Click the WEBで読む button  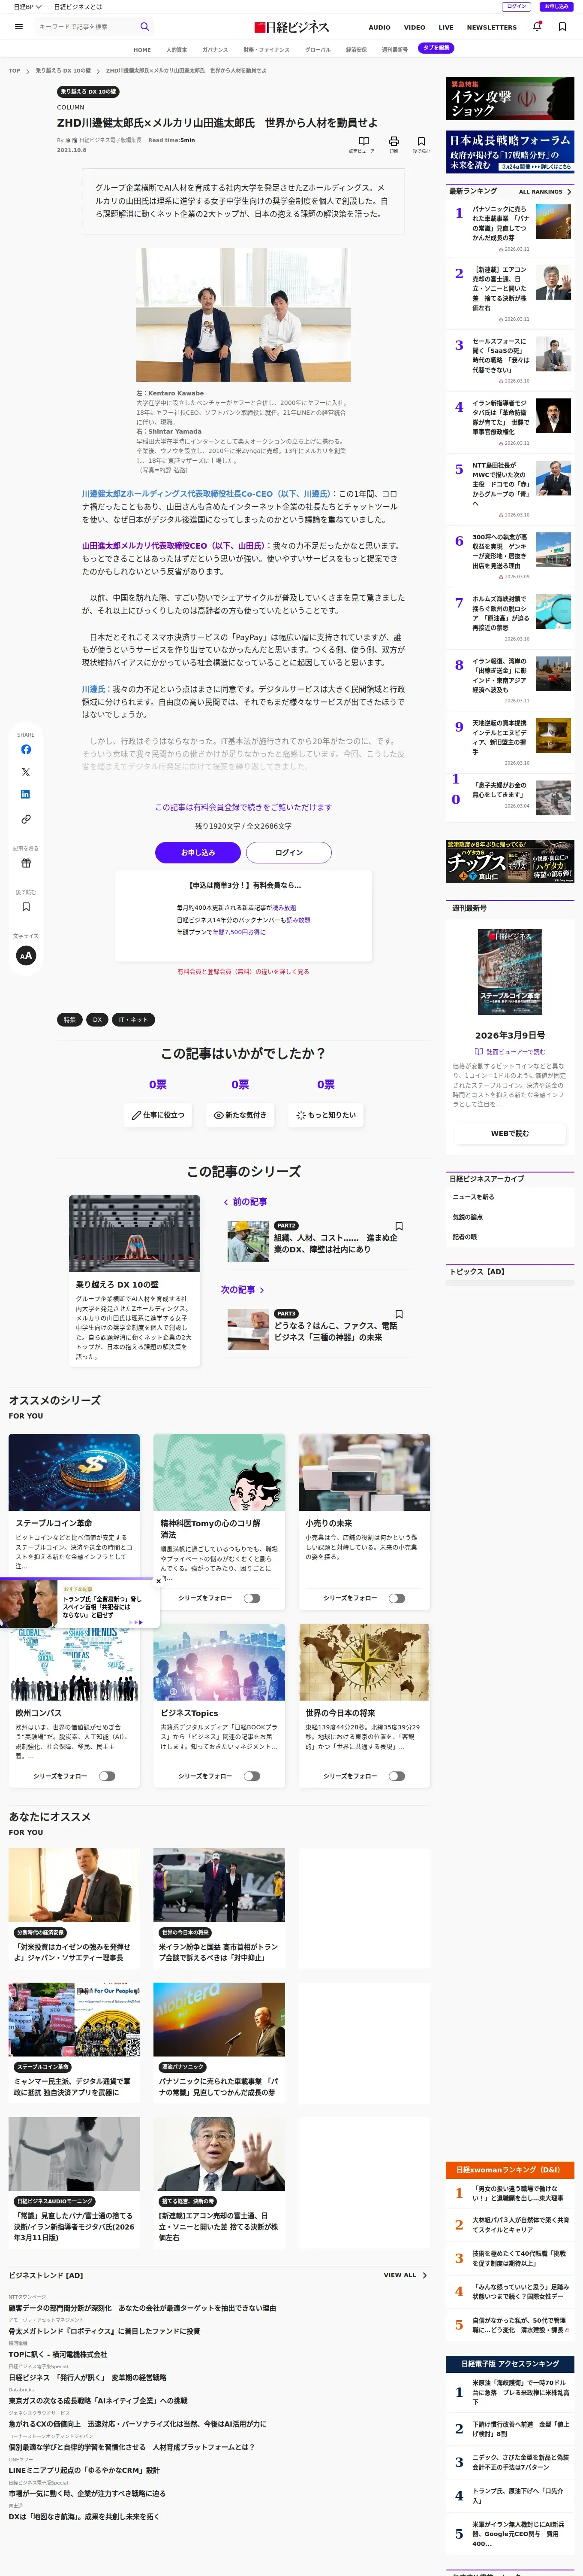pyautogui.click(x=509, y=1133)
